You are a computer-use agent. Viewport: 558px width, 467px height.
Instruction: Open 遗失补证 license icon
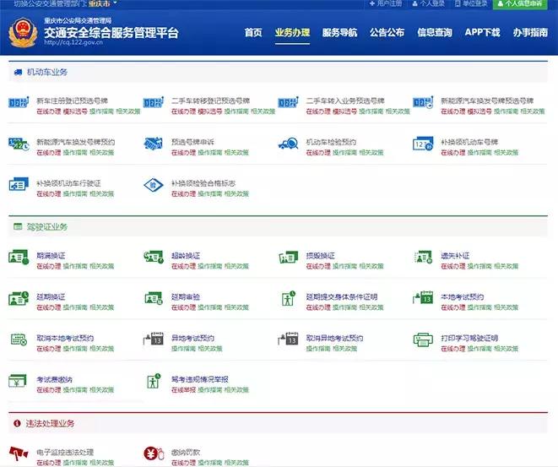click(x=423, y=257)
